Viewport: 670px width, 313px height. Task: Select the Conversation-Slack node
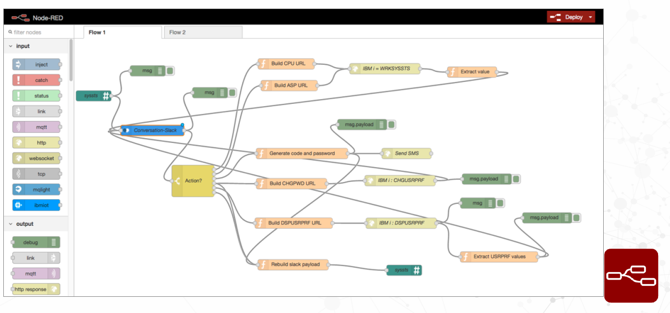(x=152, y=130)
